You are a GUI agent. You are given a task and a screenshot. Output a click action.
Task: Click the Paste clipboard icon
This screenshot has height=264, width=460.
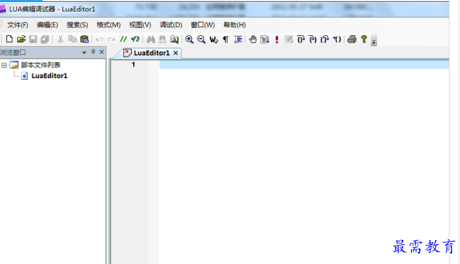(85, 39)
